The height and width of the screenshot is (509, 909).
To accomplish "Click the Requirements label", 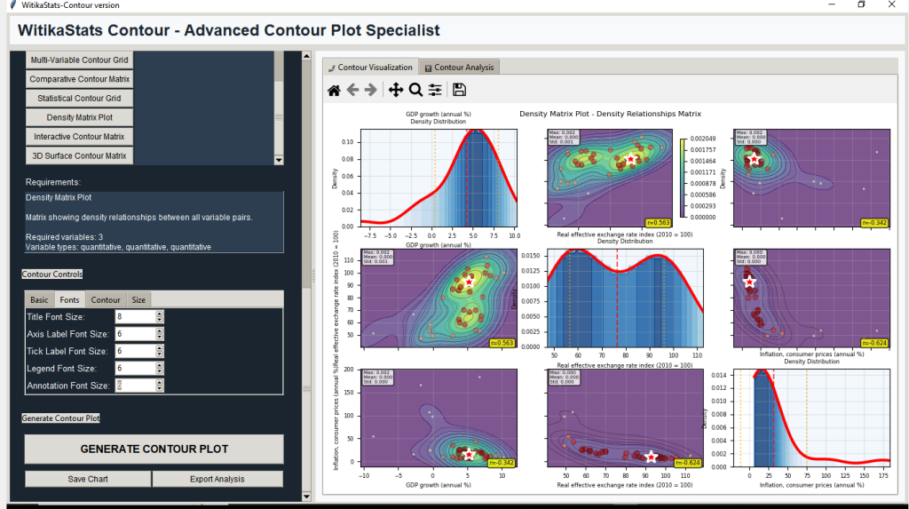I will pos(52,182).
